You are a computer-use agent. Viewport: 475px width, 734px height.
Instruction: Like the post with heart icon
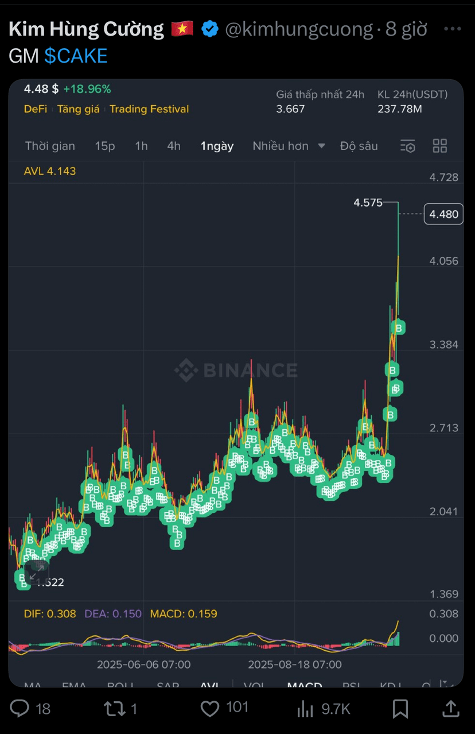point(210,709)
